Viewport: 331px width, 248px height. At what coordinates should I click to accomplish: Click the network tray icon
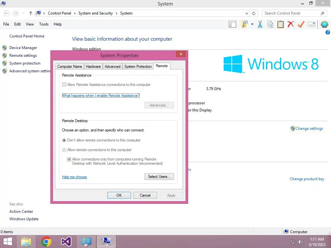293,242
